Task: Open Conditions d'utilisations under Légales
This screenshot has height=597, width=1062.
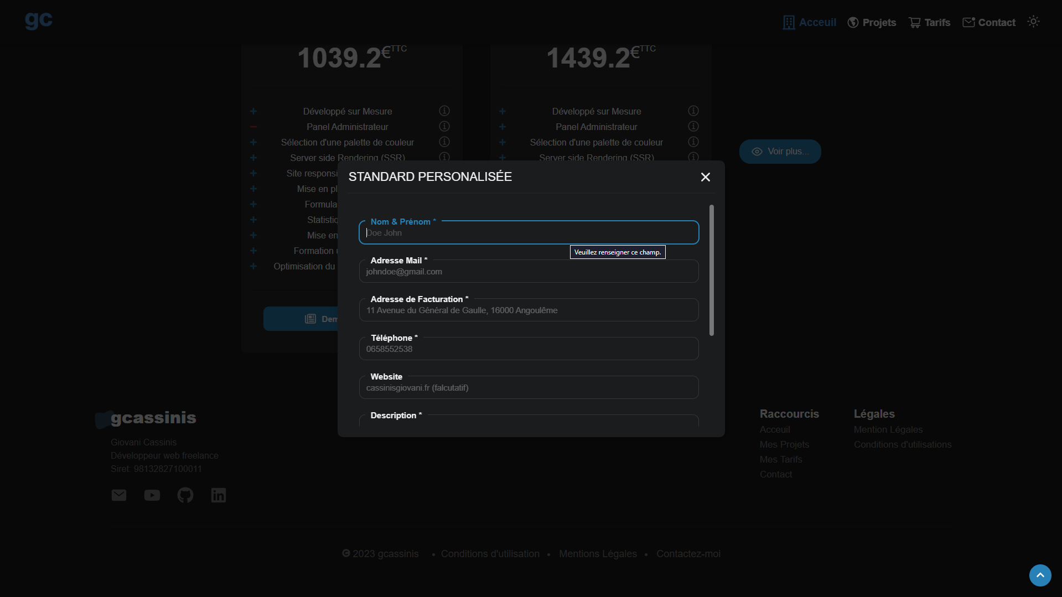Action: pyautogui.click(x=902, y=445)
